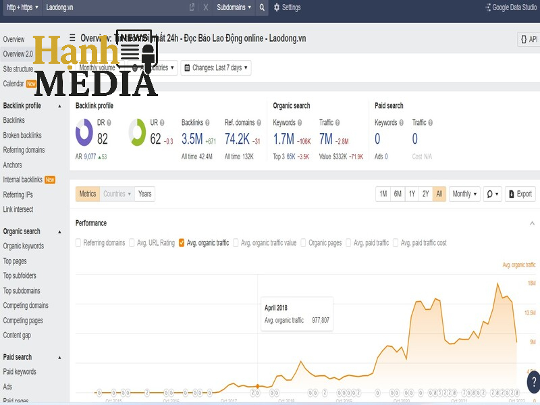
Task: Click the Organic search Traffic info icon
Action: 337,123
